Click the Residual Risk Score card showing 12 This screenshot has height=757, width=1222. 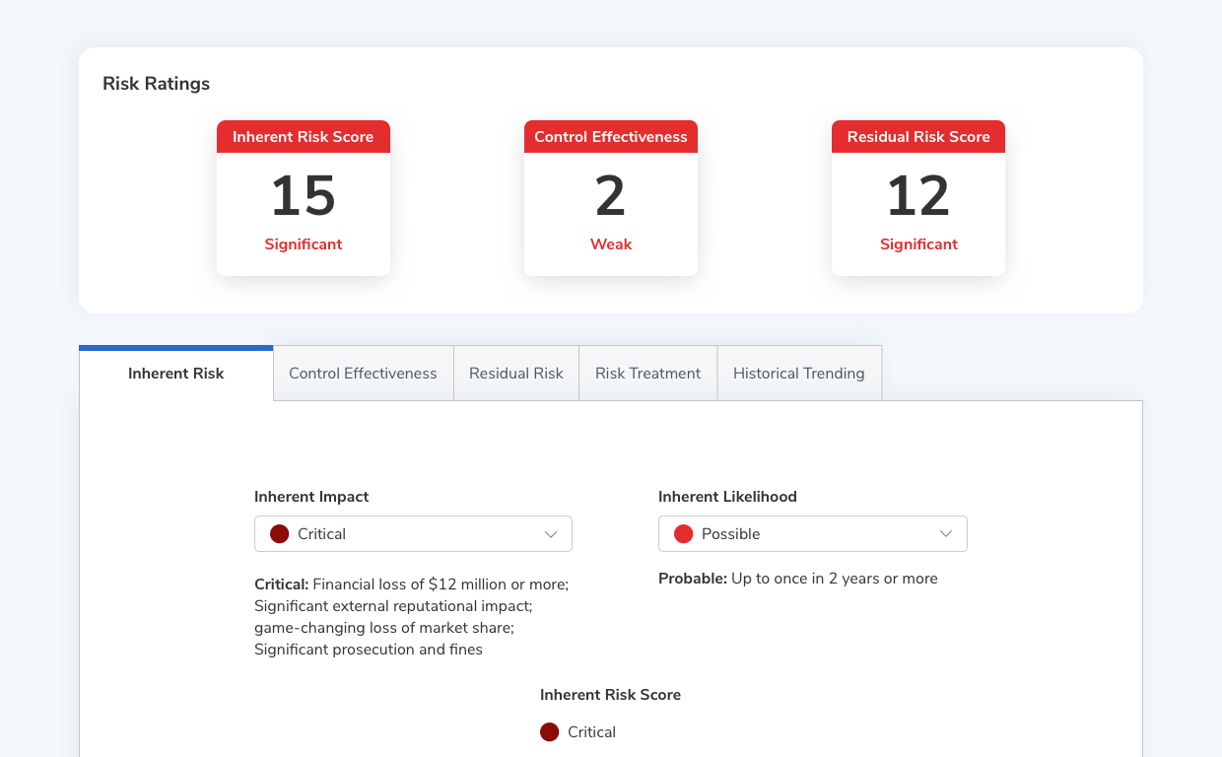(x=917, y=197)
